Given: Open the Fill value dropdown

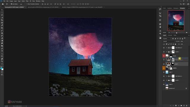Looking at the screenshot, I should tap(184, 44).
